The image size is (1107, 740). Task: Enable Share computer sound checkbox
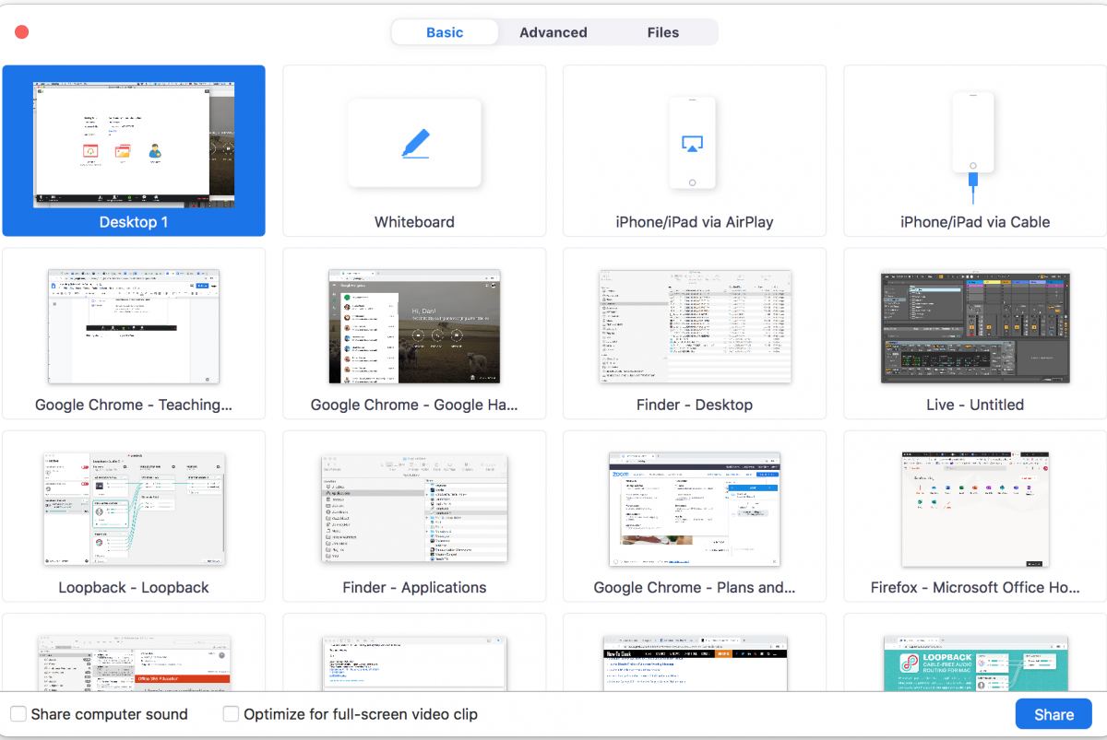(x=18, y=714)
